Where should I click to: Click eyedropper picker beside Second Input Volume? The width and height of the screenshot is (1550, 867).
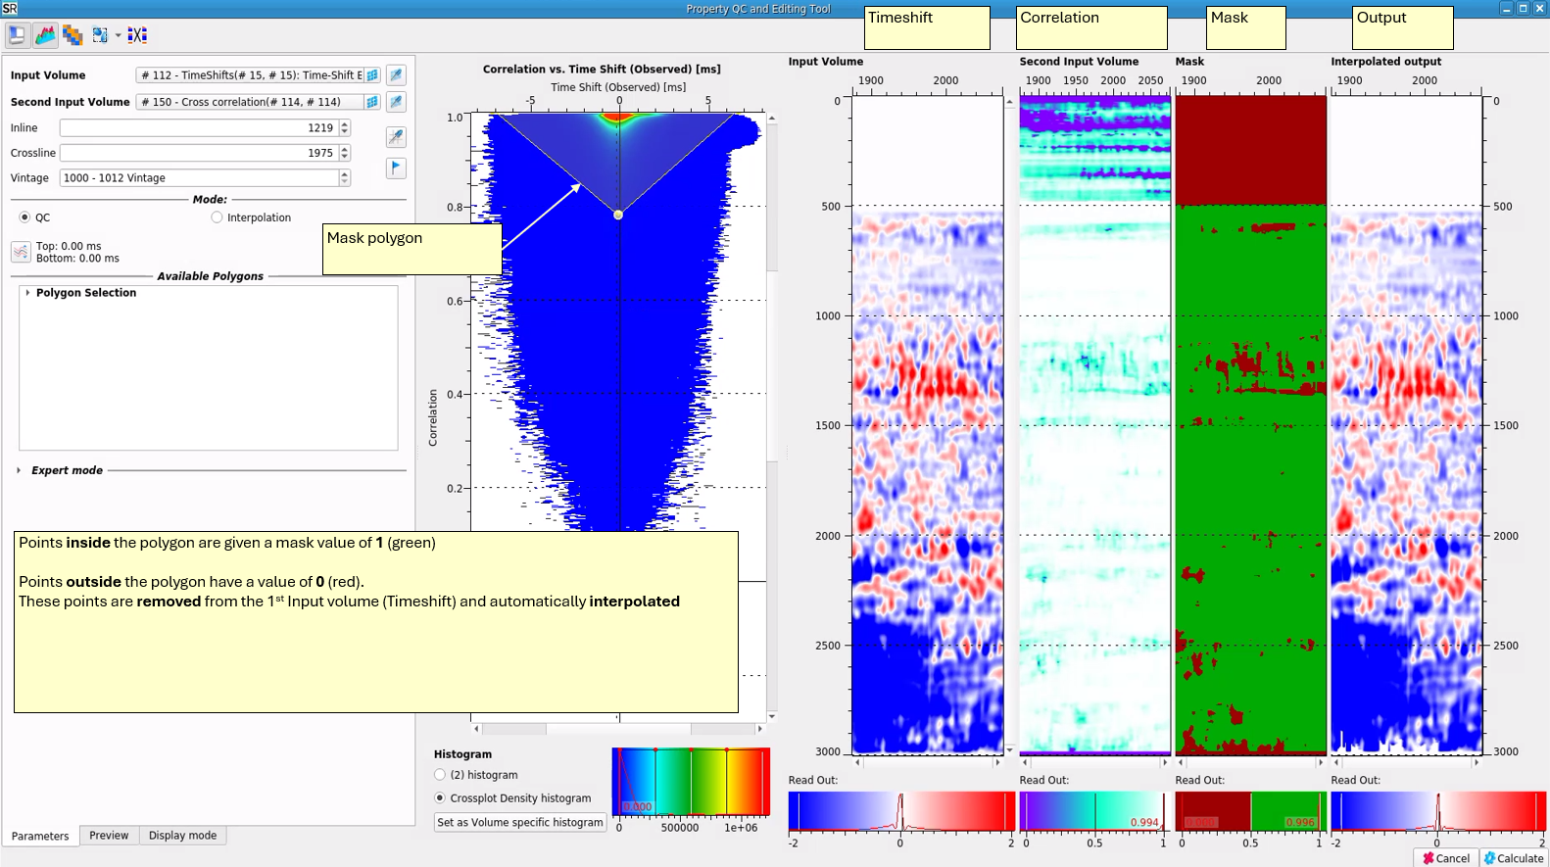[x=396, y=102]
